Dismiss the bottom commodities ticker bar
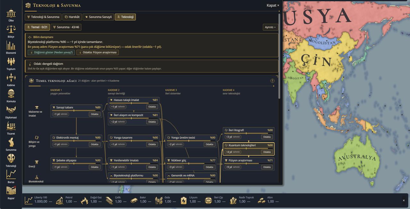410x209 pixels. pyautogui.click(x=404, y=200)
